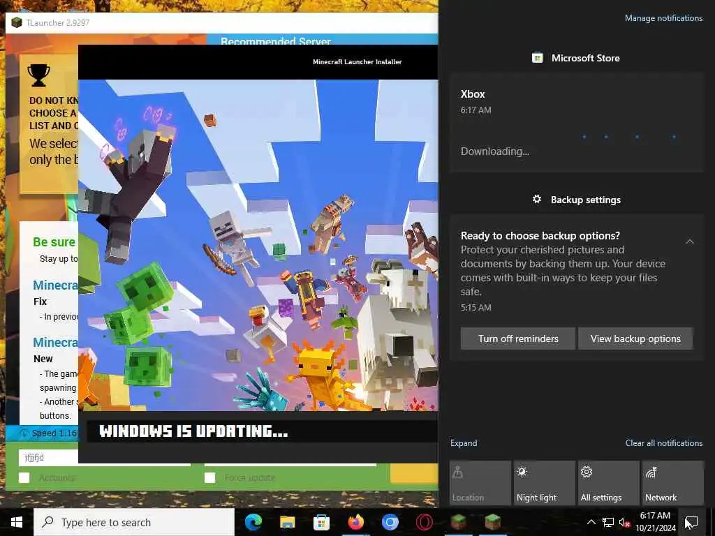Click the Recommended Server header in TLauncher

tap(275, 41)
